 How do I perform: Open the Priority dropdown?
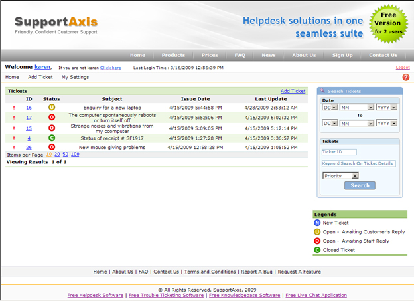340,175
